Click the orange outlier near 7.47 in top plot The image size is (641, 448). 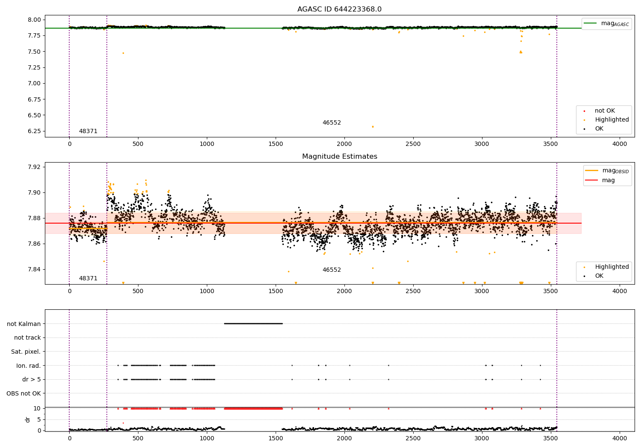point(123,53)
